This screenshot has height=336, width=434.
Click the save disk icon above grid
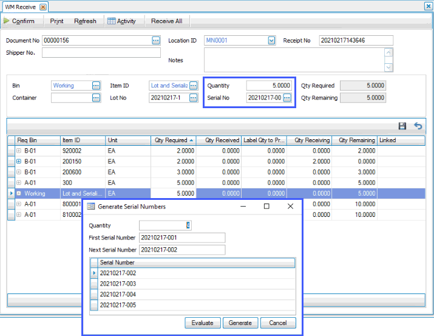402,126
